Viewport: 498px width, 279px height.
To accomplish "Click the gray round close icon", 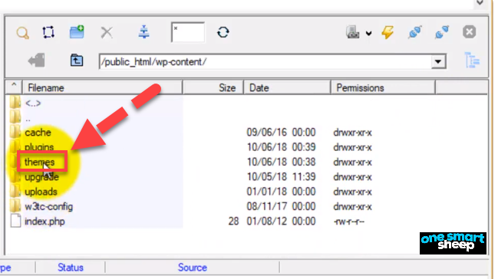I will (469, 32).
